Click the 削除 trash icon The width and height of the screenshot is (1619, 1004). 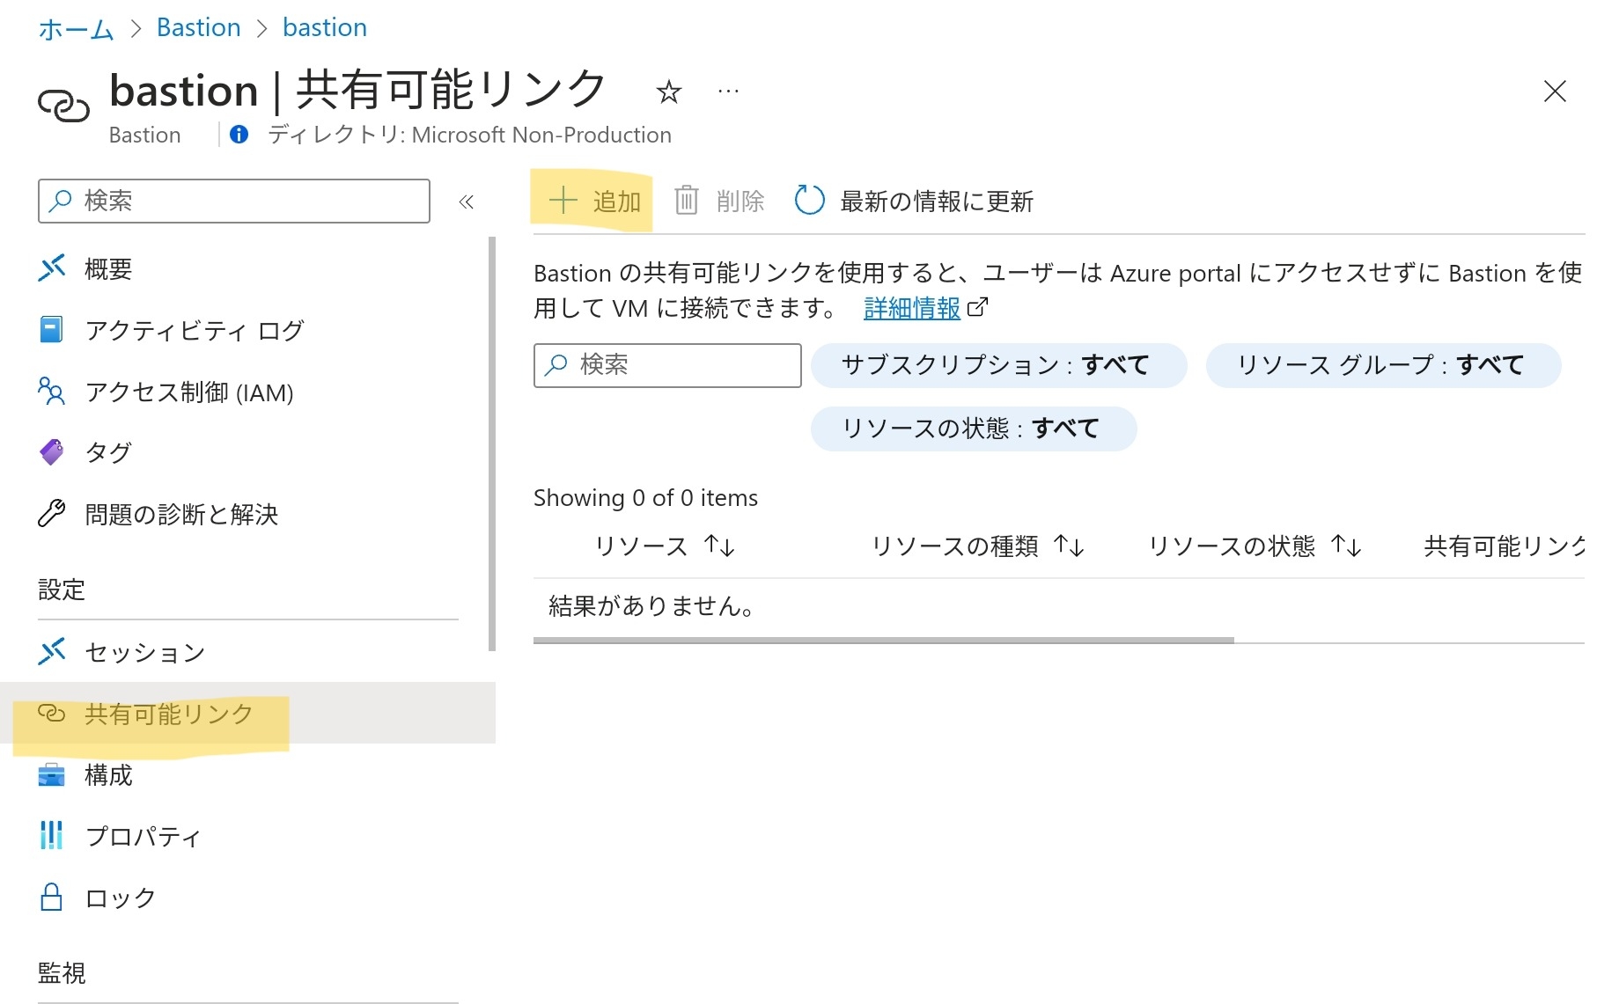687,201
